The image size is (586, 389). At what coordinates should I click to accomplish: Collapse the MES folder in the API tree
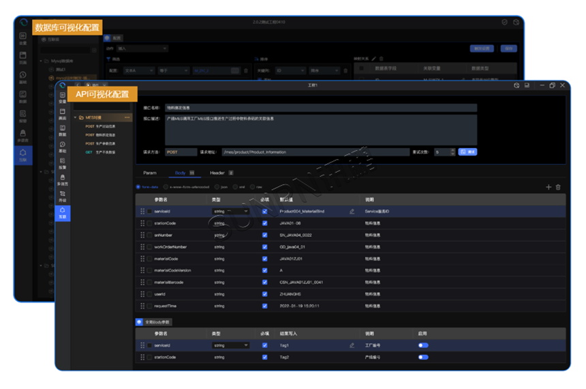[x=76, y=118]
